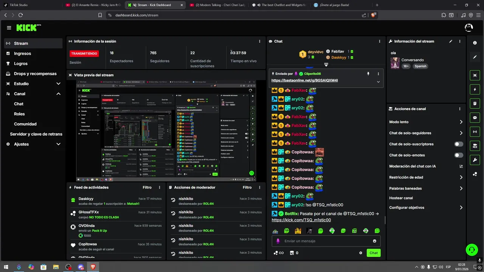The width and height of the screenshot is (484, 272).
Task: Open kick.com/TSQ_m1stic00 link in chat
Action: point(301,220)
